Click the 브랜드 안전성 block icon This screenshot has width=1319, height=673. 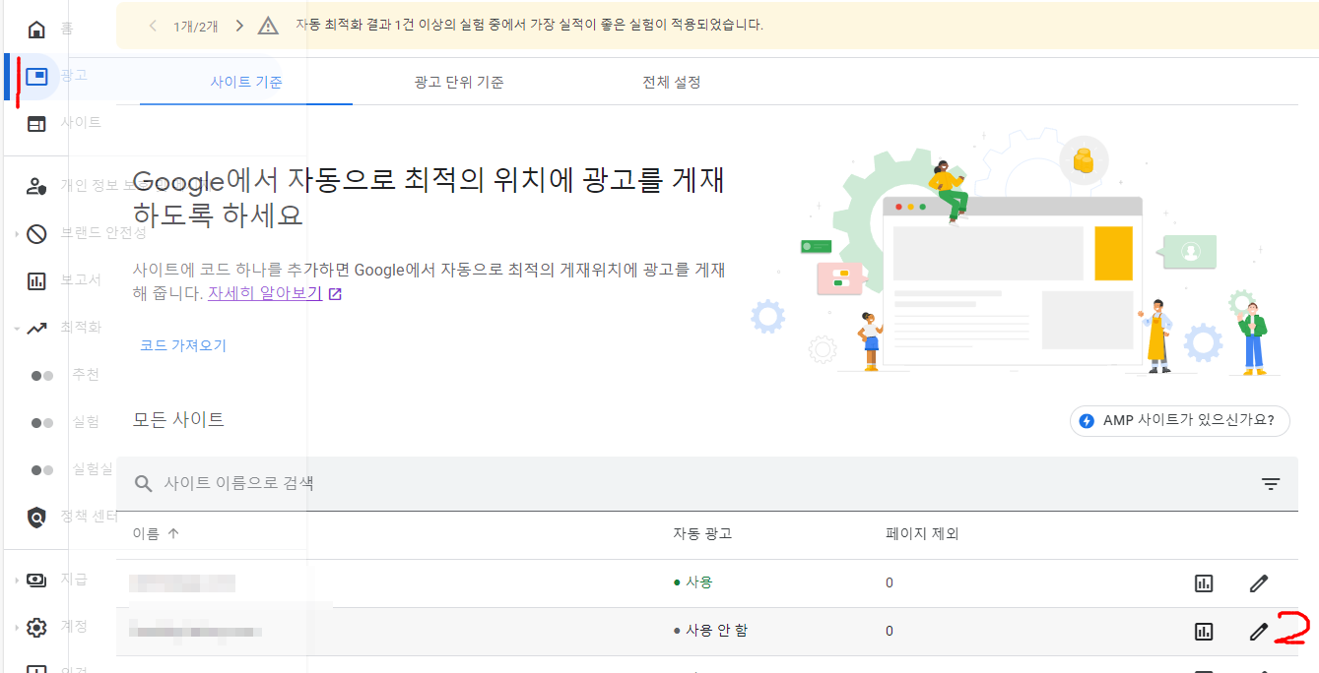[x=36, y=233]
